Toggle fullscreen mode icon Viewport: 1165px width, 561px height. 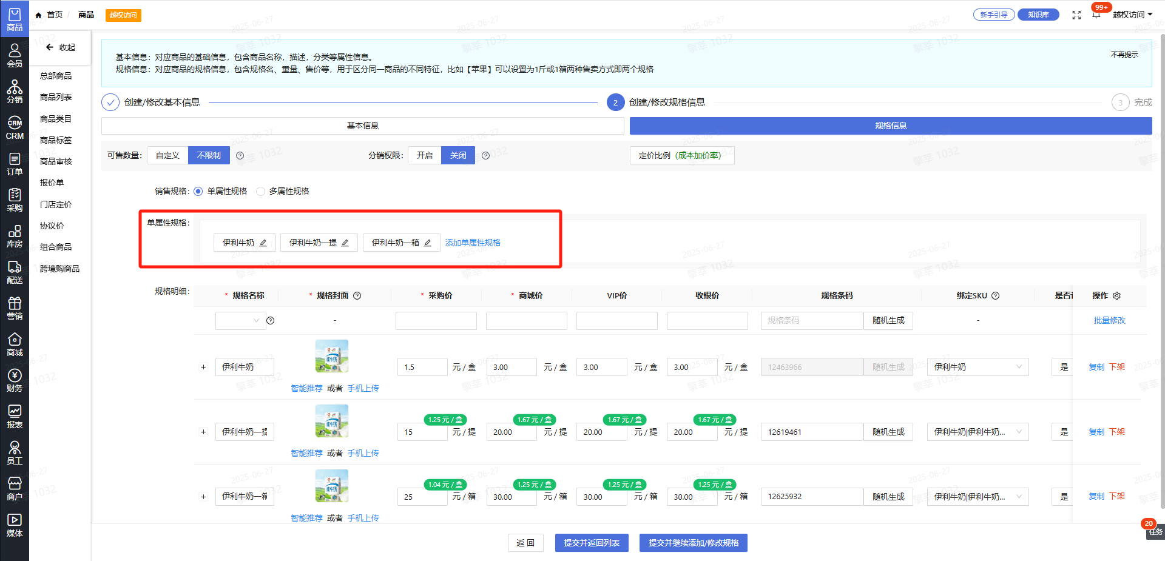[1076, 15]
